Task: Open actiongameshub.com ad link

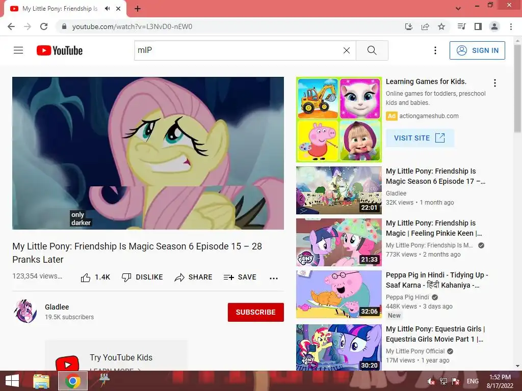Action: [429, 116]
